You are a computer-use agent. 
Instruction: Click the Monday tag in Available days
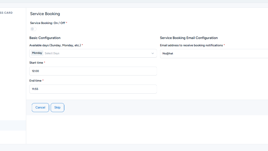(x=37, y=53)
